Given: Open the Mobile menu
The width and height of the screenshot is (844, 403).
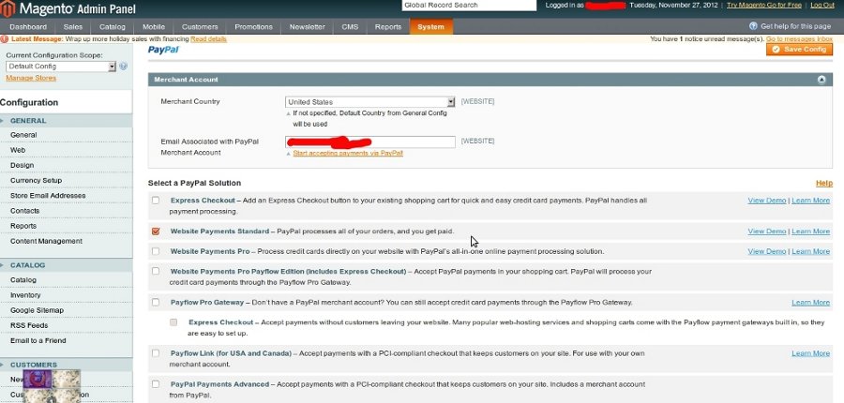Looking at the screenshot, I should [x=154, y=27].
